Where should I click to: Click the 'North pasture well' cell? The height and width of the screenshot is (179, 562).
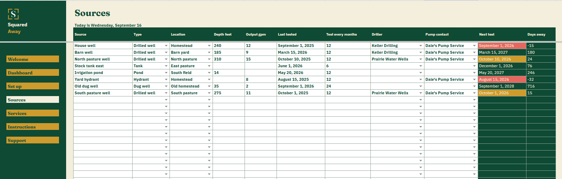[103, 59]
